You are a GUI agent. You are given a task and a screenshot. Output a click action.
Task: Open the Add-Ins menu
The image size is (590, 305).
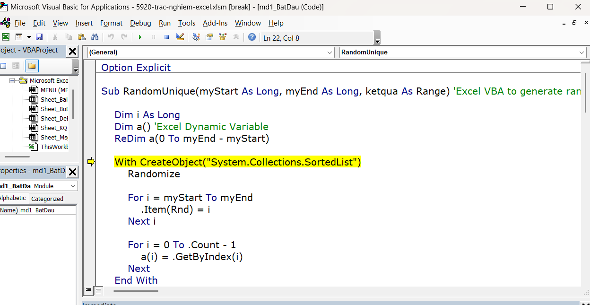(215, 23)
